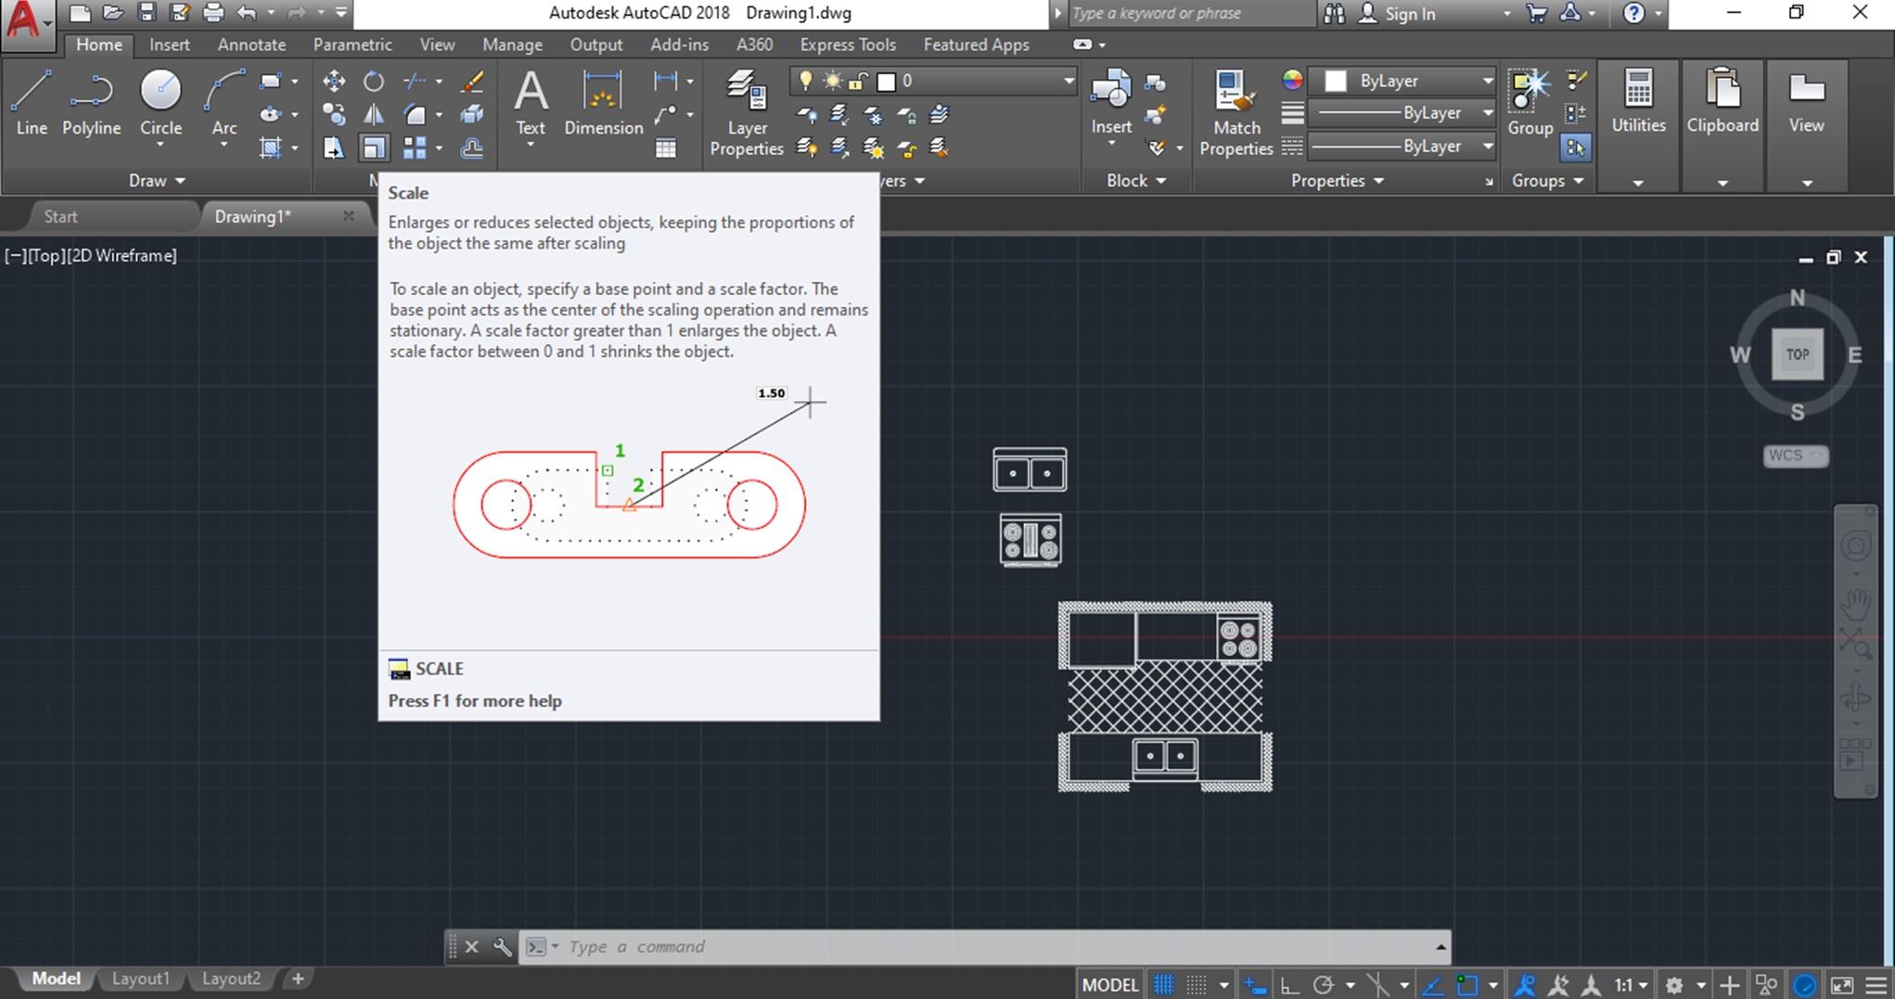Toggle Object Snap Tracking in status bar
Image resolution: width=1895 pixels, height=999 pixels.
coord(1432,985)
